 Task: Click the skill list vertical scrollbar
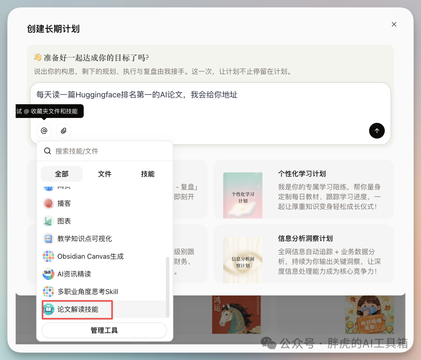click(x=168, y=287)
